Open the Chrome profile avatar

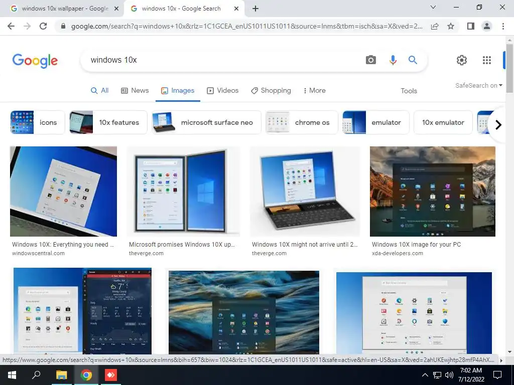pyautogui.click(x=487, y=26)
